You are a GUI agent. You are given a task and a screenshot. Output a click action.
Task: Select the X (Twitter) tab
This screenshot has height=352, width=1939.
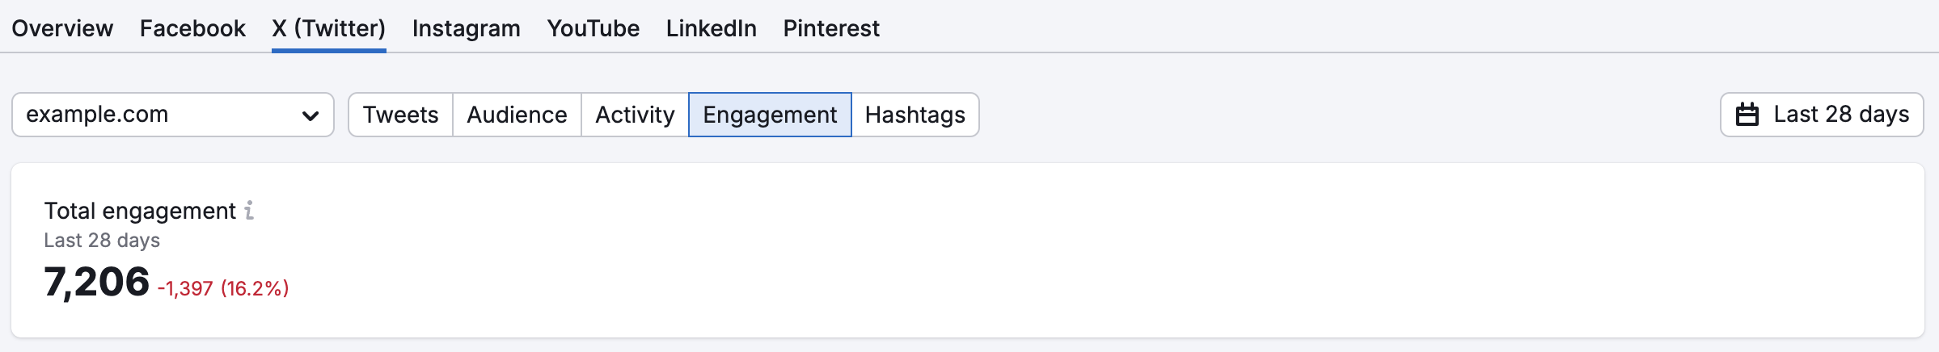[329, 28]
